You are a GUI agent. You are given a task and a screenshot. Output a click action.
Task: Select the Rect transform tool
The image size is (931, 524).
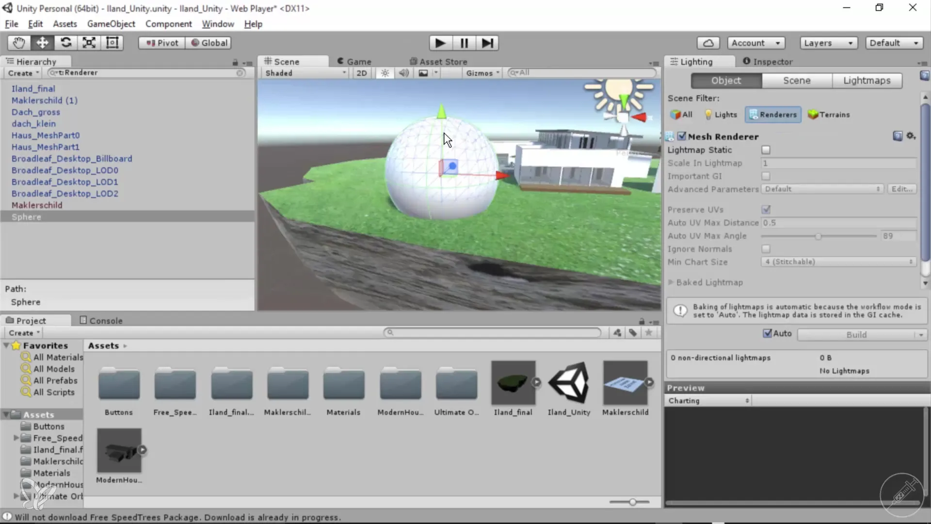click(112, 43)
